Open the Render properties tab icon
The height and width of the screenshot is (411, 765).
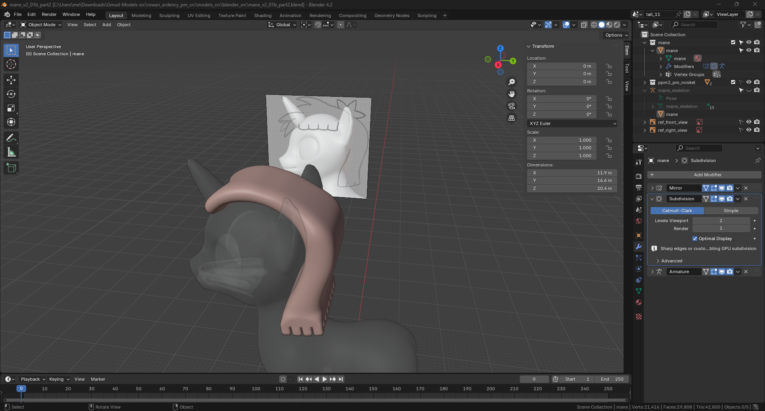(x=639, y=176)
